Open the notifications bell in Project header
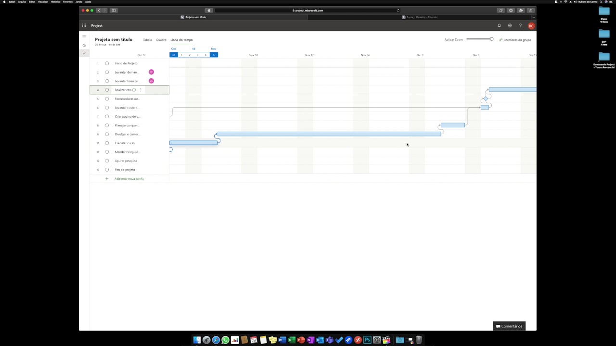The height and width of the screenshot is (346, 616). coord(499,25)
